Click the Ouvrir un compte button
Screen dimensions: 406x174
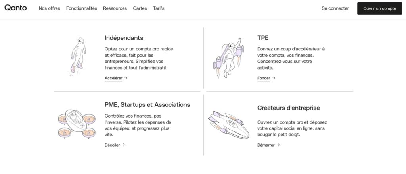pyautogui.click(x=379, y=8)
